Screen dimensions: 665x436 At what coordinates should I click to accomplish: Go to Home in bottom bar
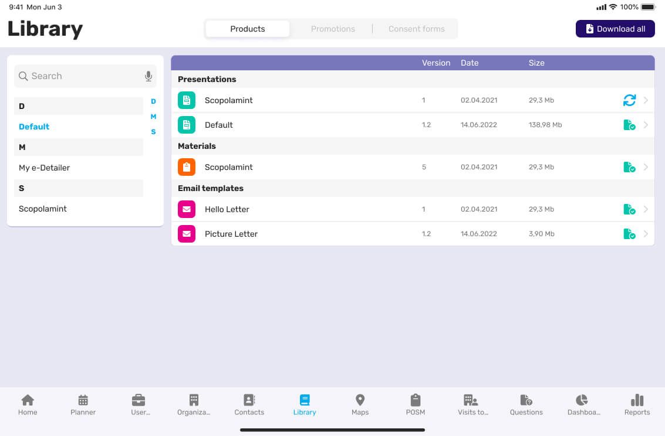pos(28,405)
